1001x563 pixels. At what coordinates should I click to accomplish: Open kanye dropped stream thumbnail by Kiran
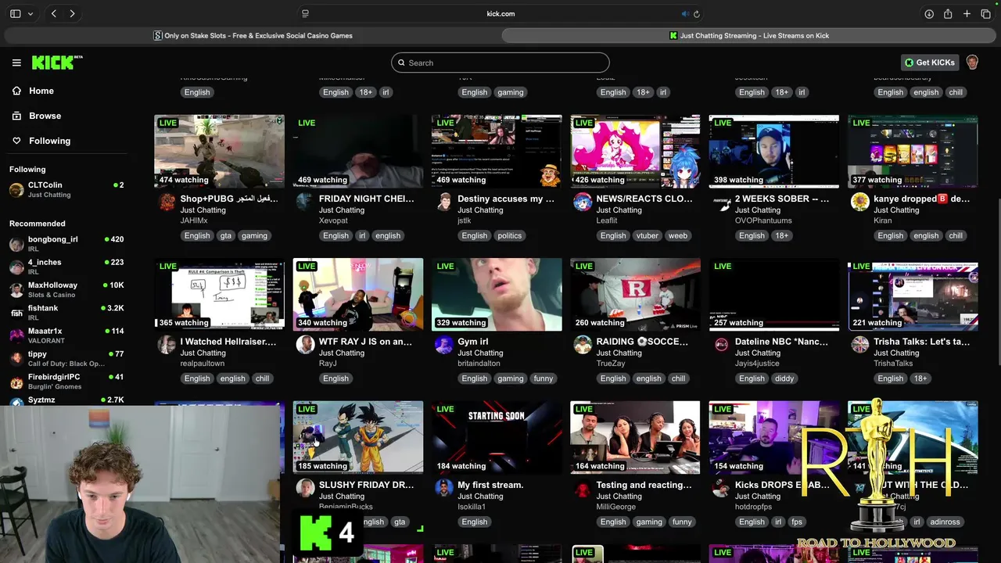[913, 152]
